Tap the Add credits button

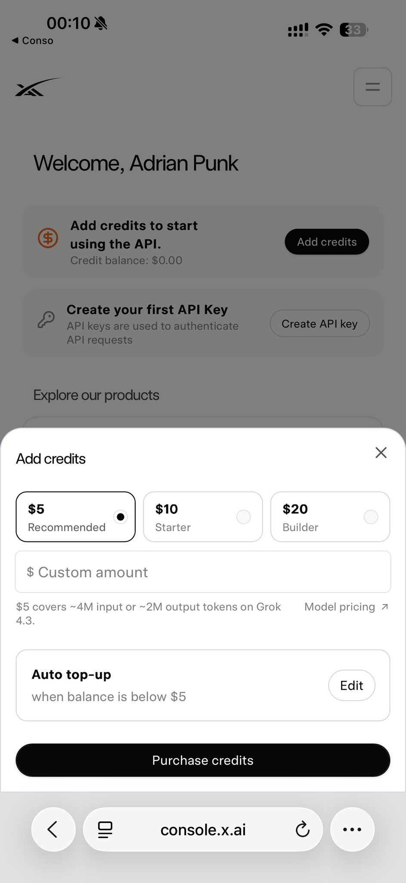click(x=327, y=242)
